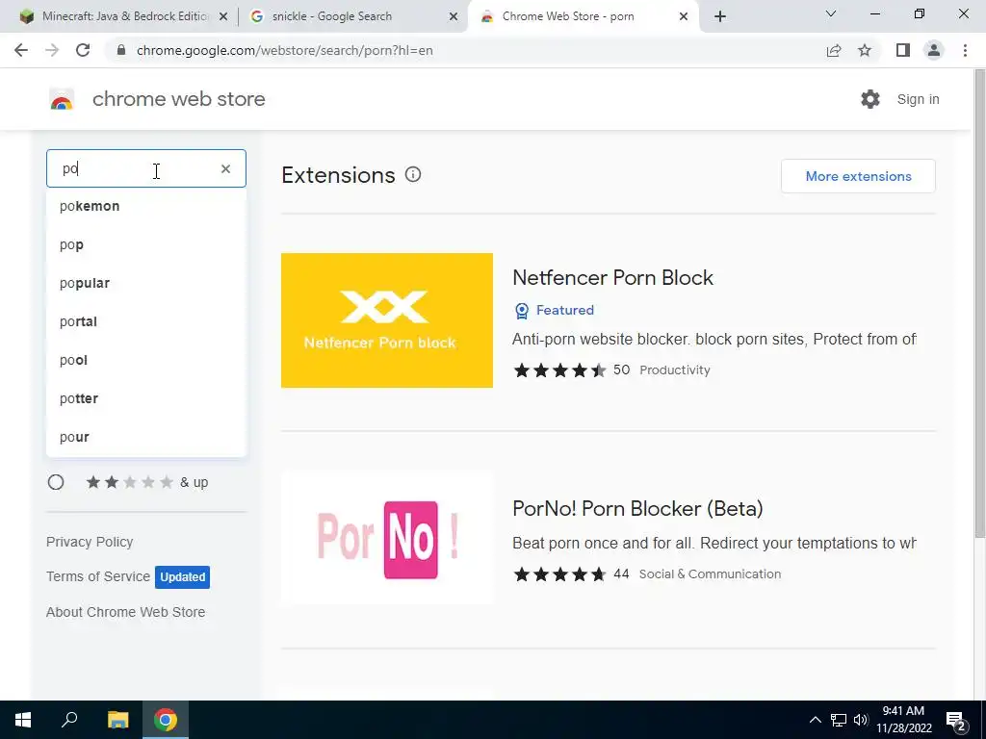The image size is (986, 739).
Task: Click the browser forward arrow
Action: pyautogui.click(x=52, y=50)
